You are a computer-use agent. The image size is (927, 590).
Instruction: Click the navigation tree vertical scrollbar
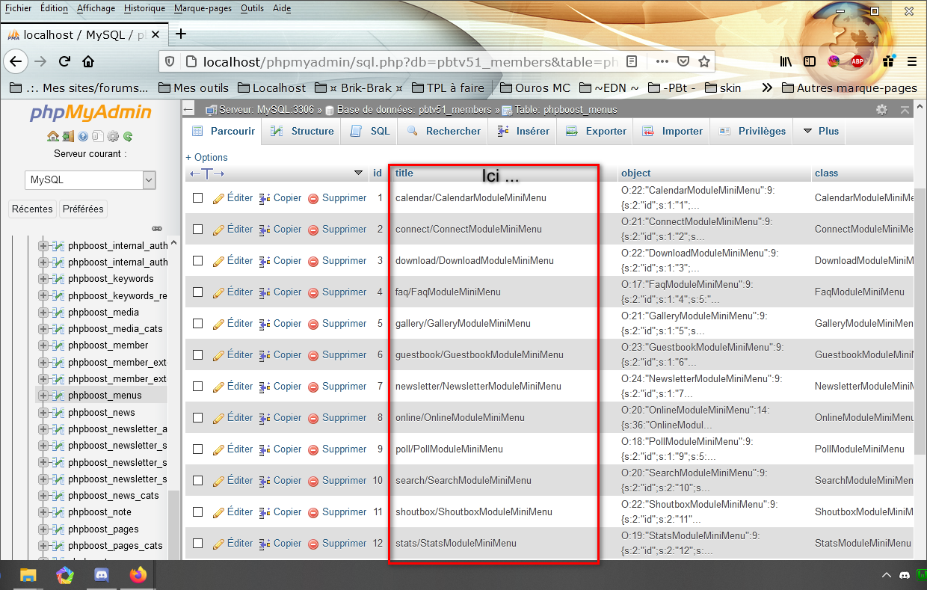pos(174,396)
